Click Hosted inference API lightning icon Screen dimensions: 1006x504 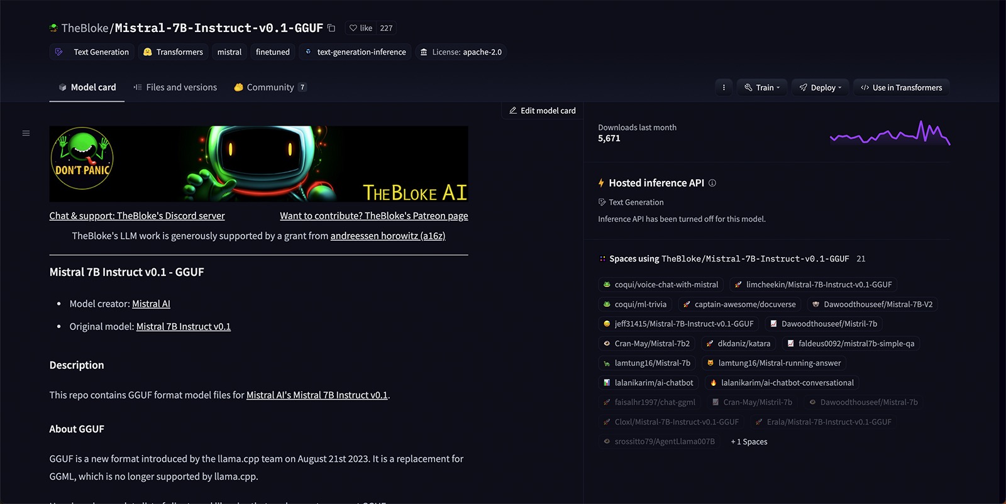tap(601, 183)
